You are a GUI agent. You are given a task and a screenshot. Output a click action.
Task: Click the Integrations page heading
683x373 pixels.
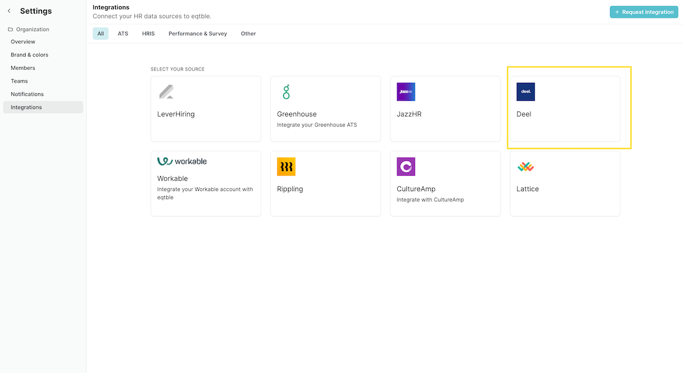click(111, 7)
